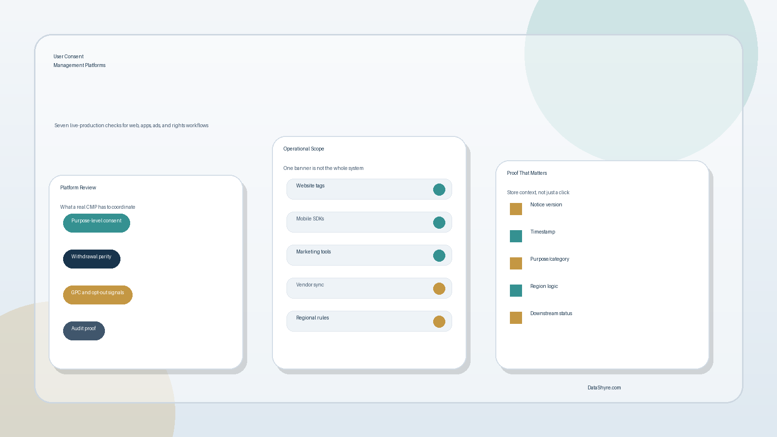Click the teal dot beside Mobile SDKs
Viewport: 777px width, 437px height.
tap(439, 222)
